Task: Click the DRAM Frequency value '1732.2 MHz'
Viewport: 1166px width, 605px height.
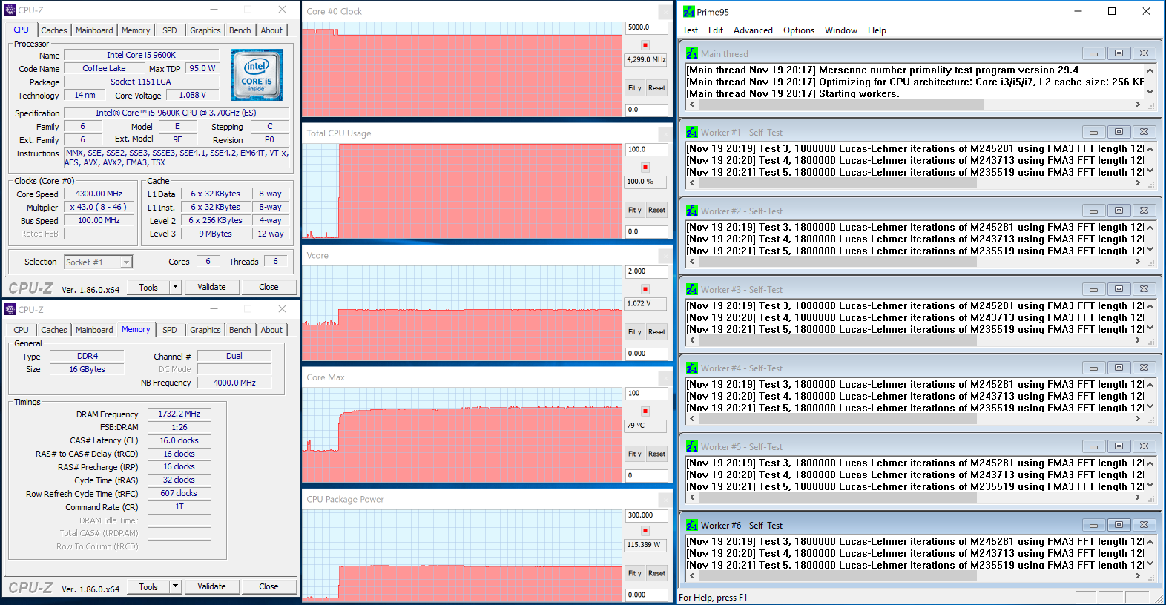Action: [179, 414]
